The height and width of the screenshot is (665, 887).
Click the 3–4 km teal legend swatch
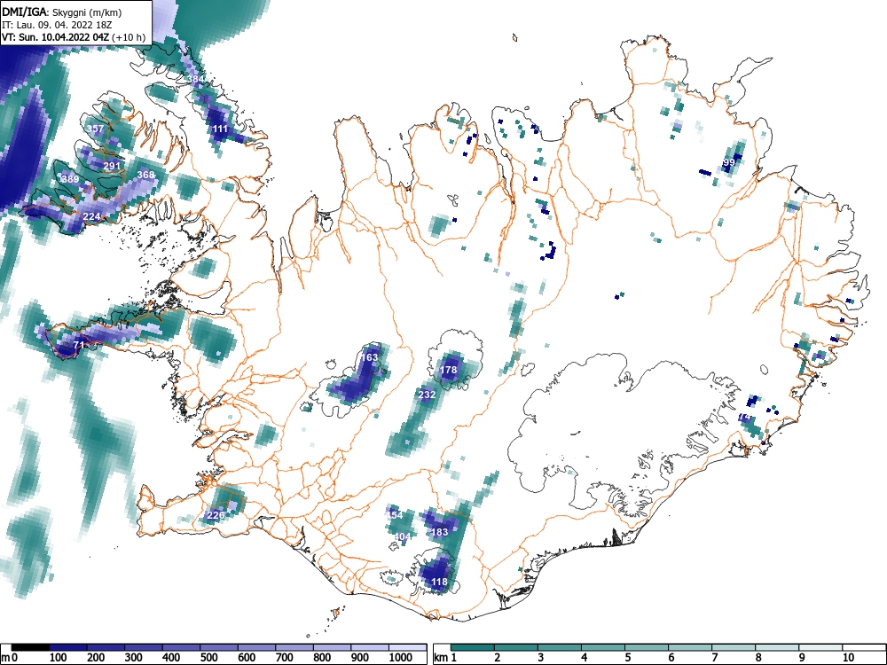[x=560, y=647]
